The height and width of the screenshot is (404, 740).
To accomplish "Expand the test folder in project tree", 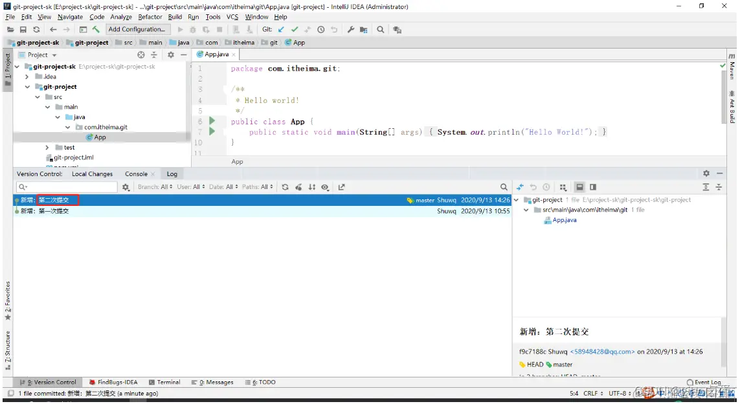I will 47,147.
